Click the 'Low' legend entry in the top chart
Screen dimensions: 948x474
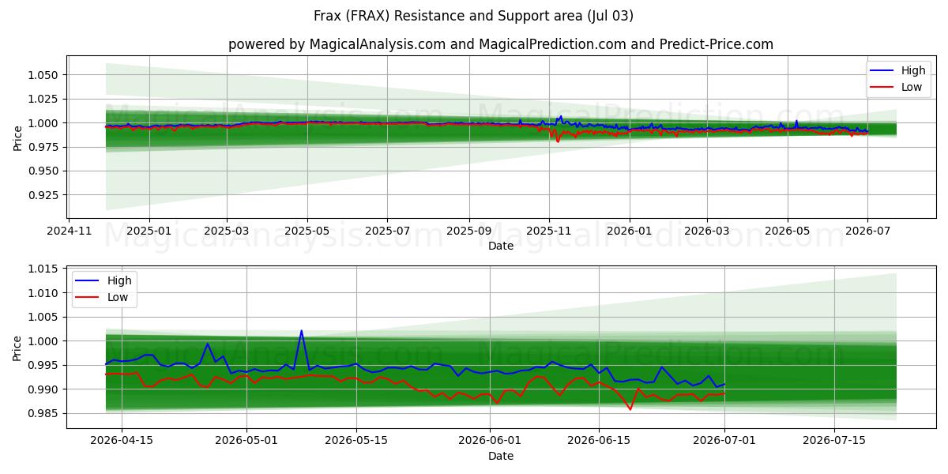click(x=912, y=87)
